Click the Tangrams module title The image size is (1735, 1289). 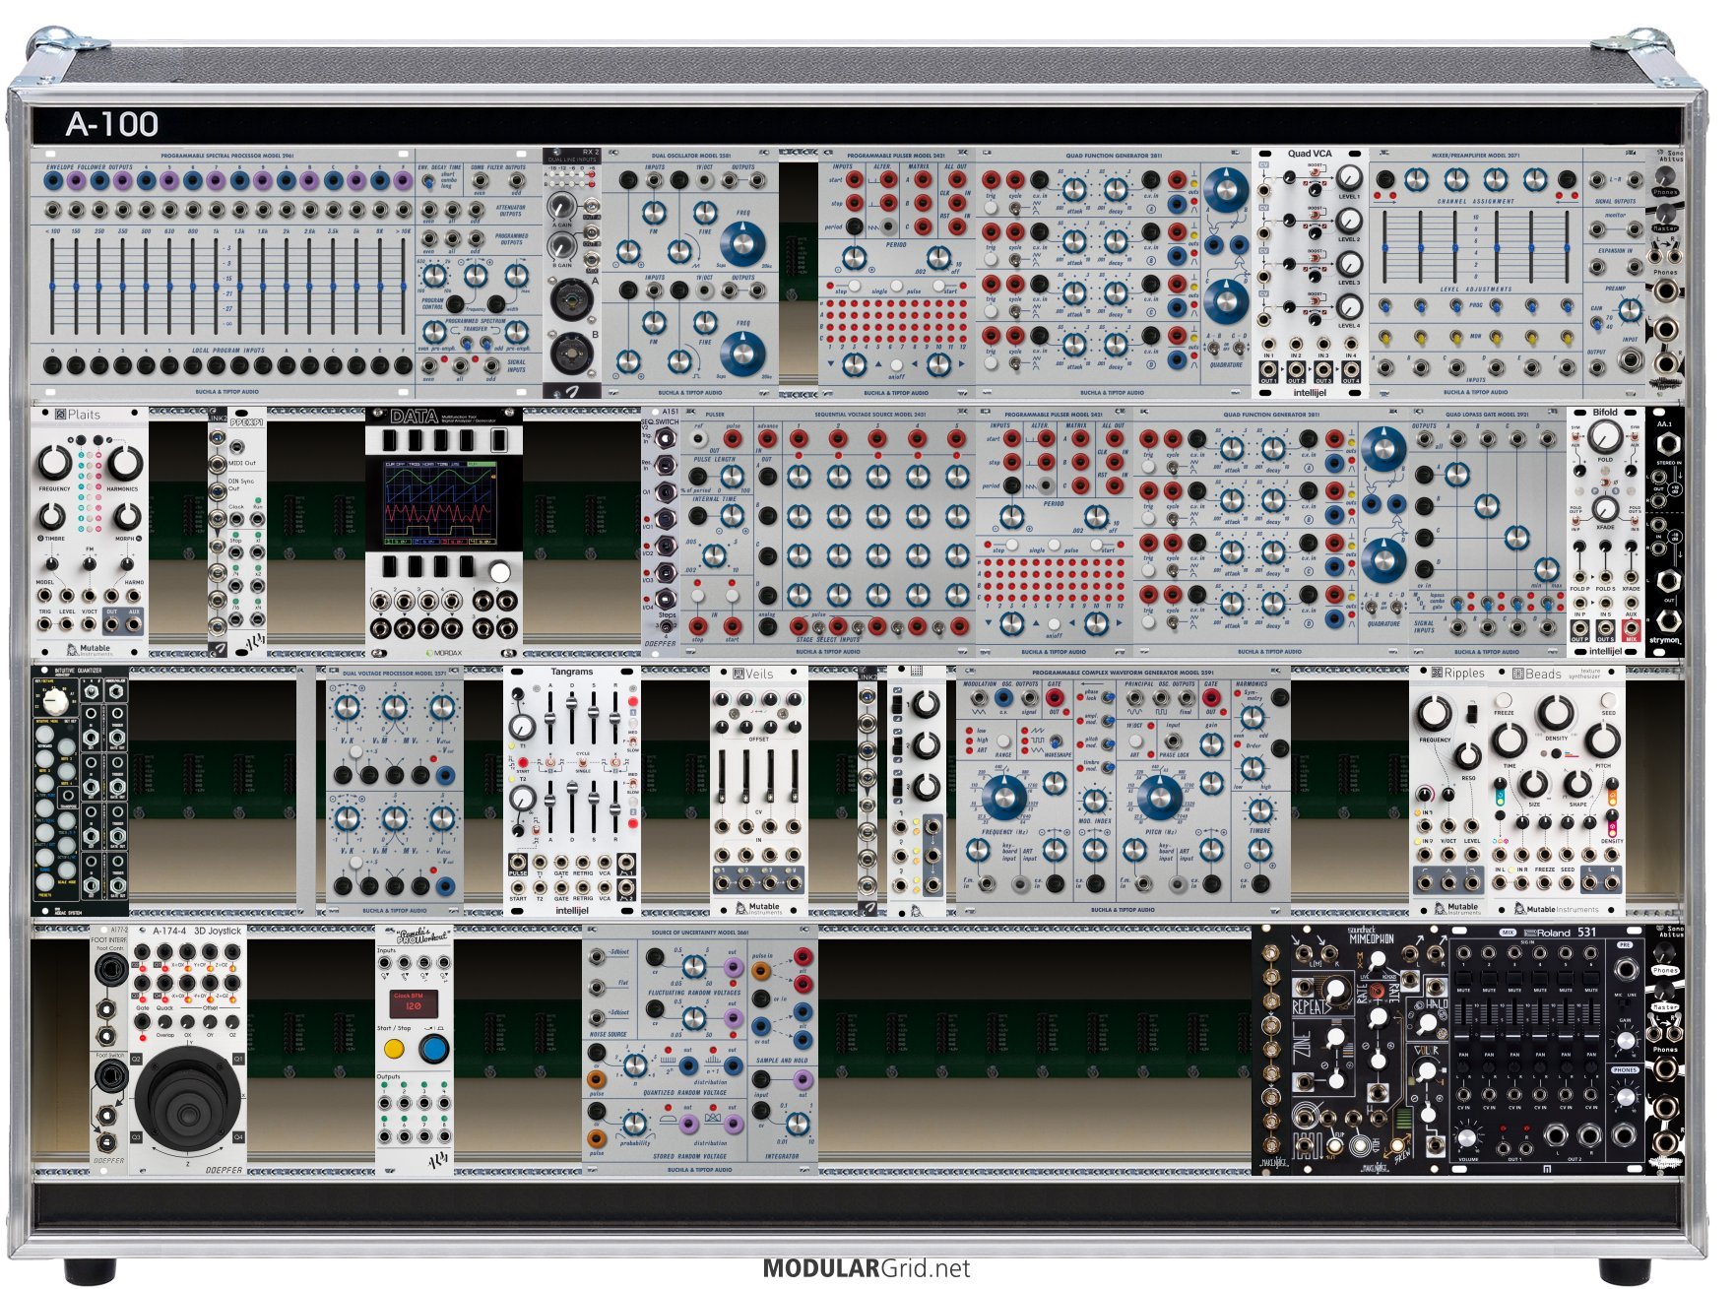point(572,672)
